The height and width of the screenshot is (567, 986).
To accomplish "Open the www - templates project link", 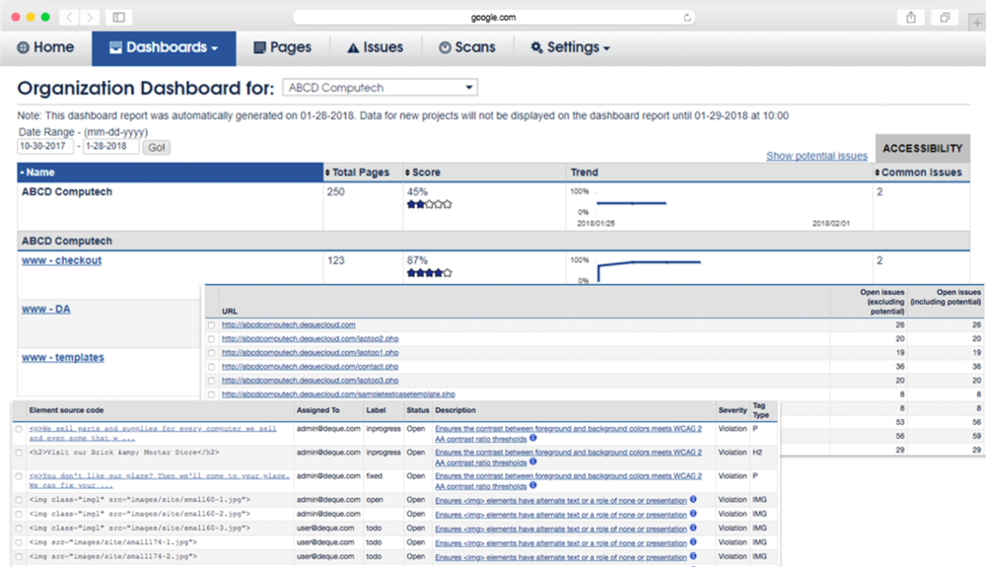I will point(63,357).
